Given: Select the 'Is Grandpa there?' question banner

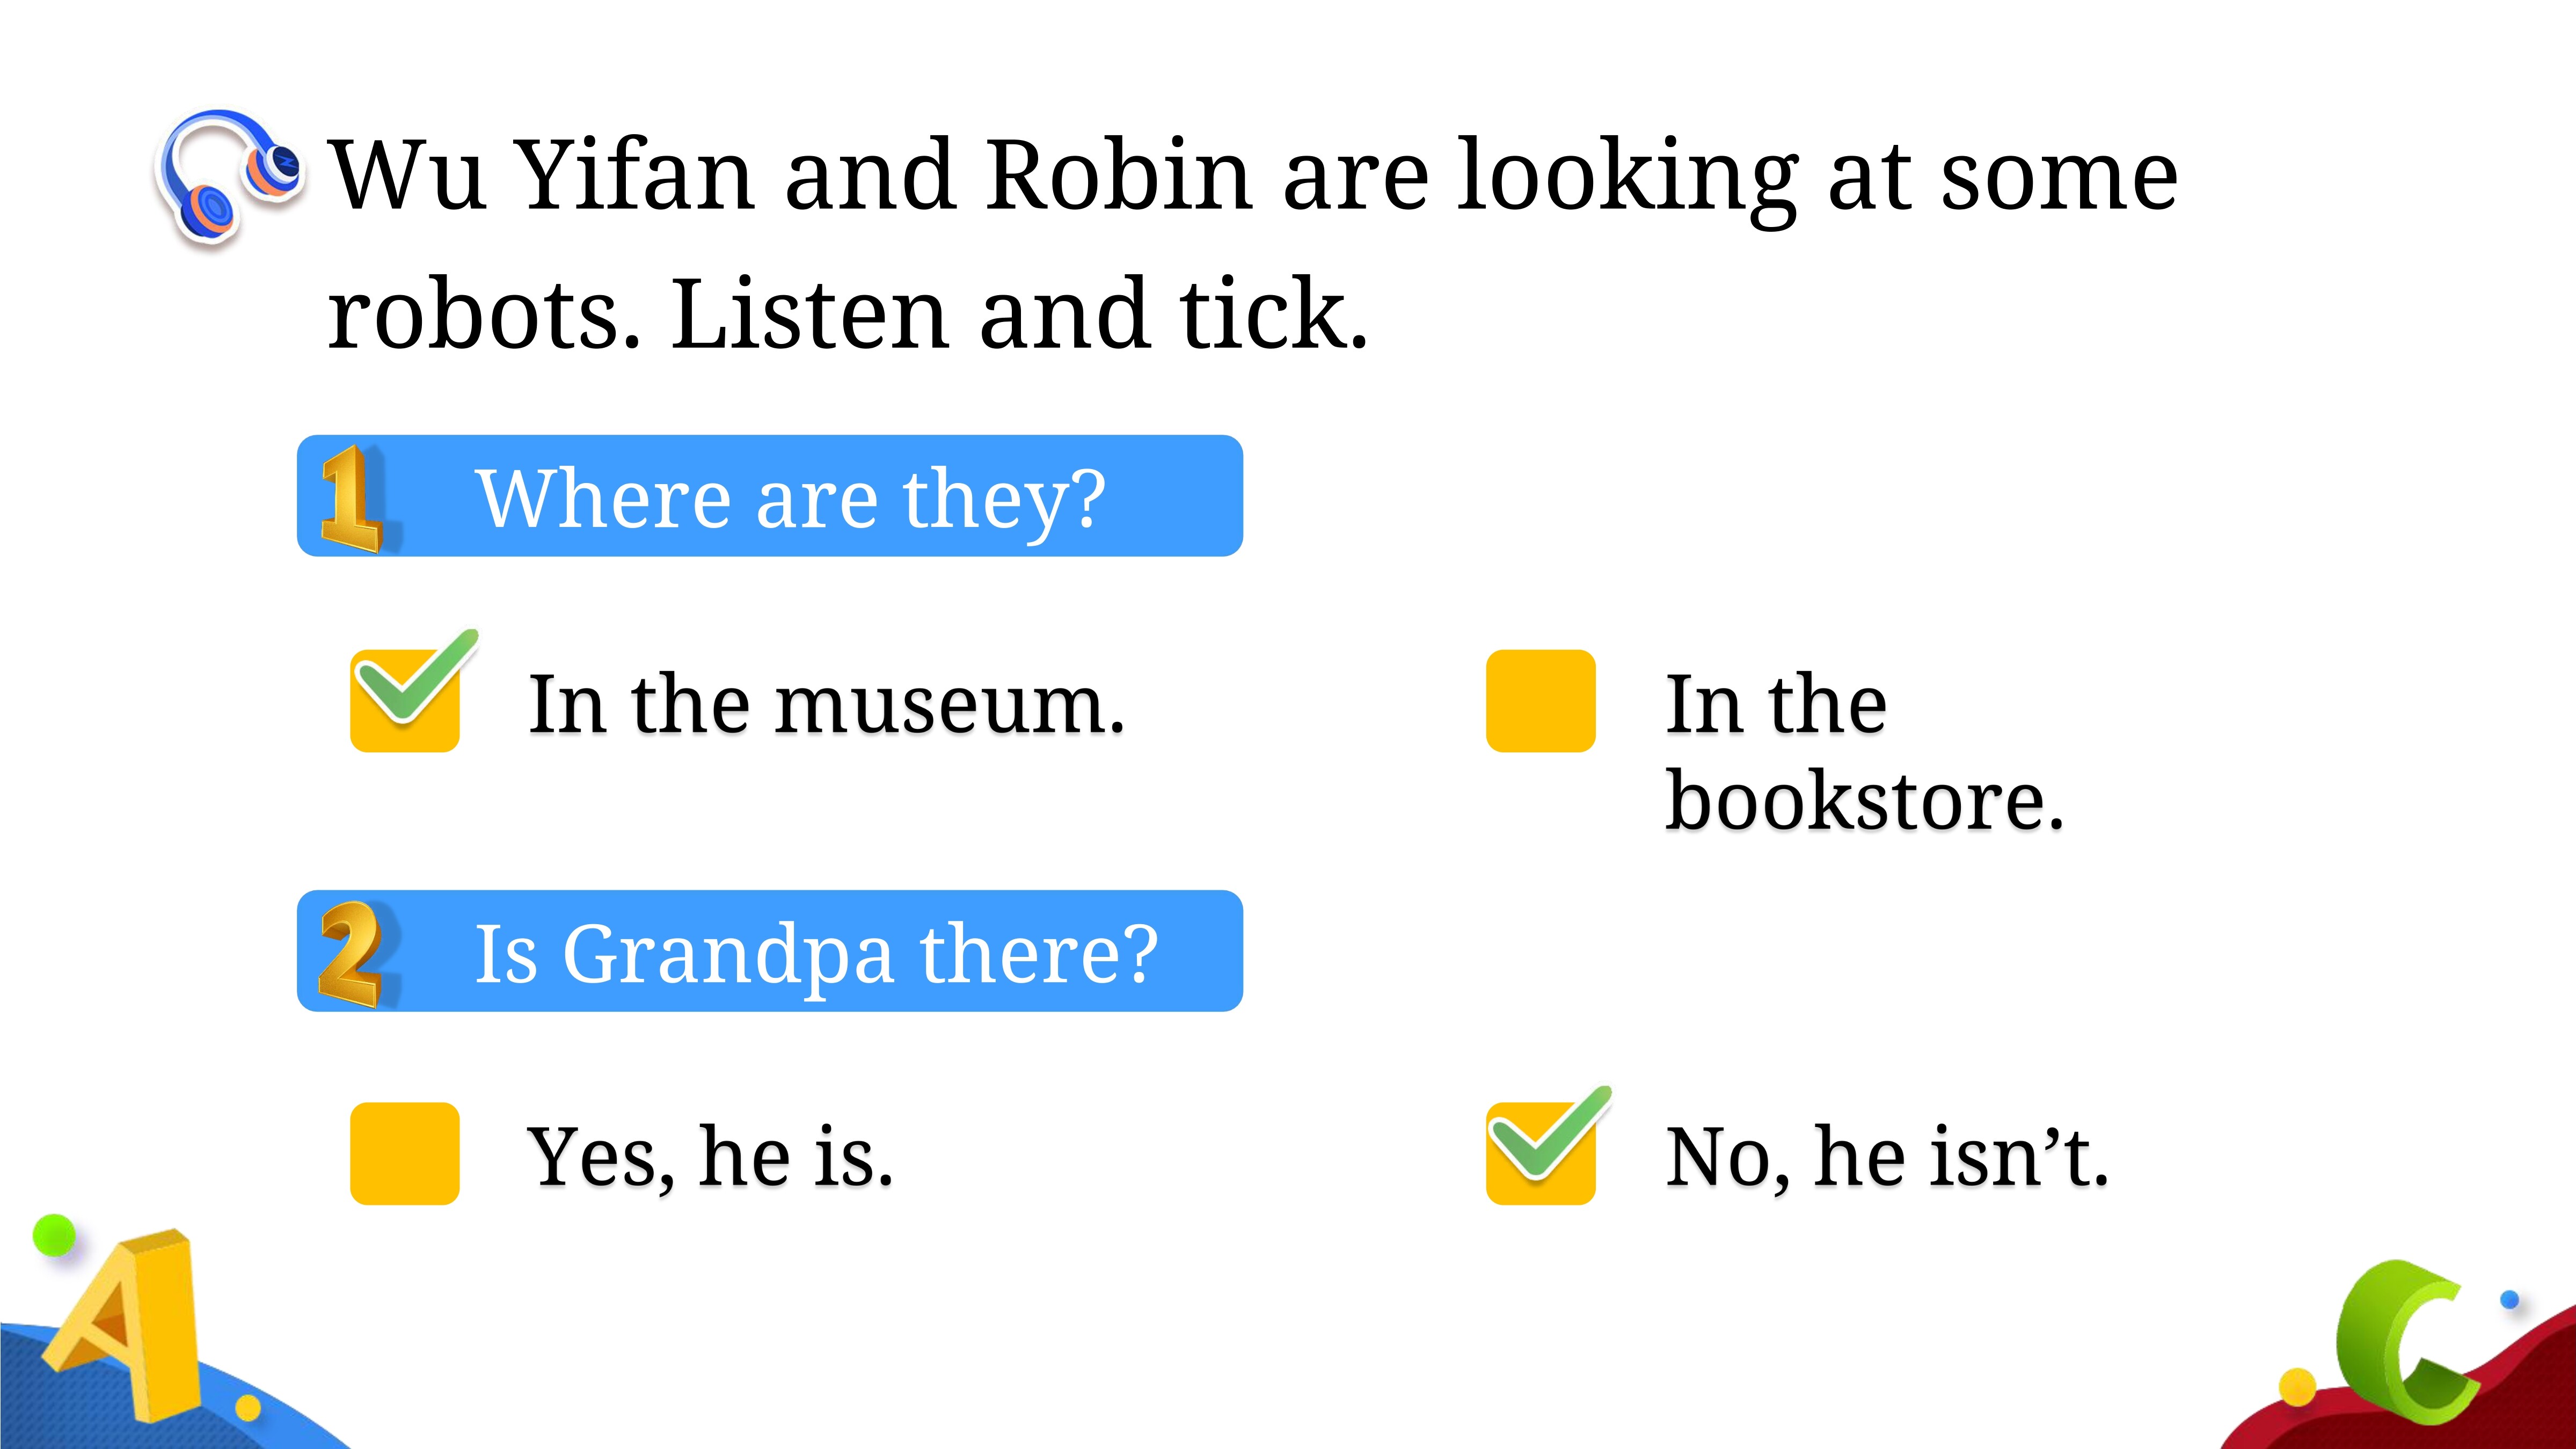Looking at the screenshot, I should 770,951.
